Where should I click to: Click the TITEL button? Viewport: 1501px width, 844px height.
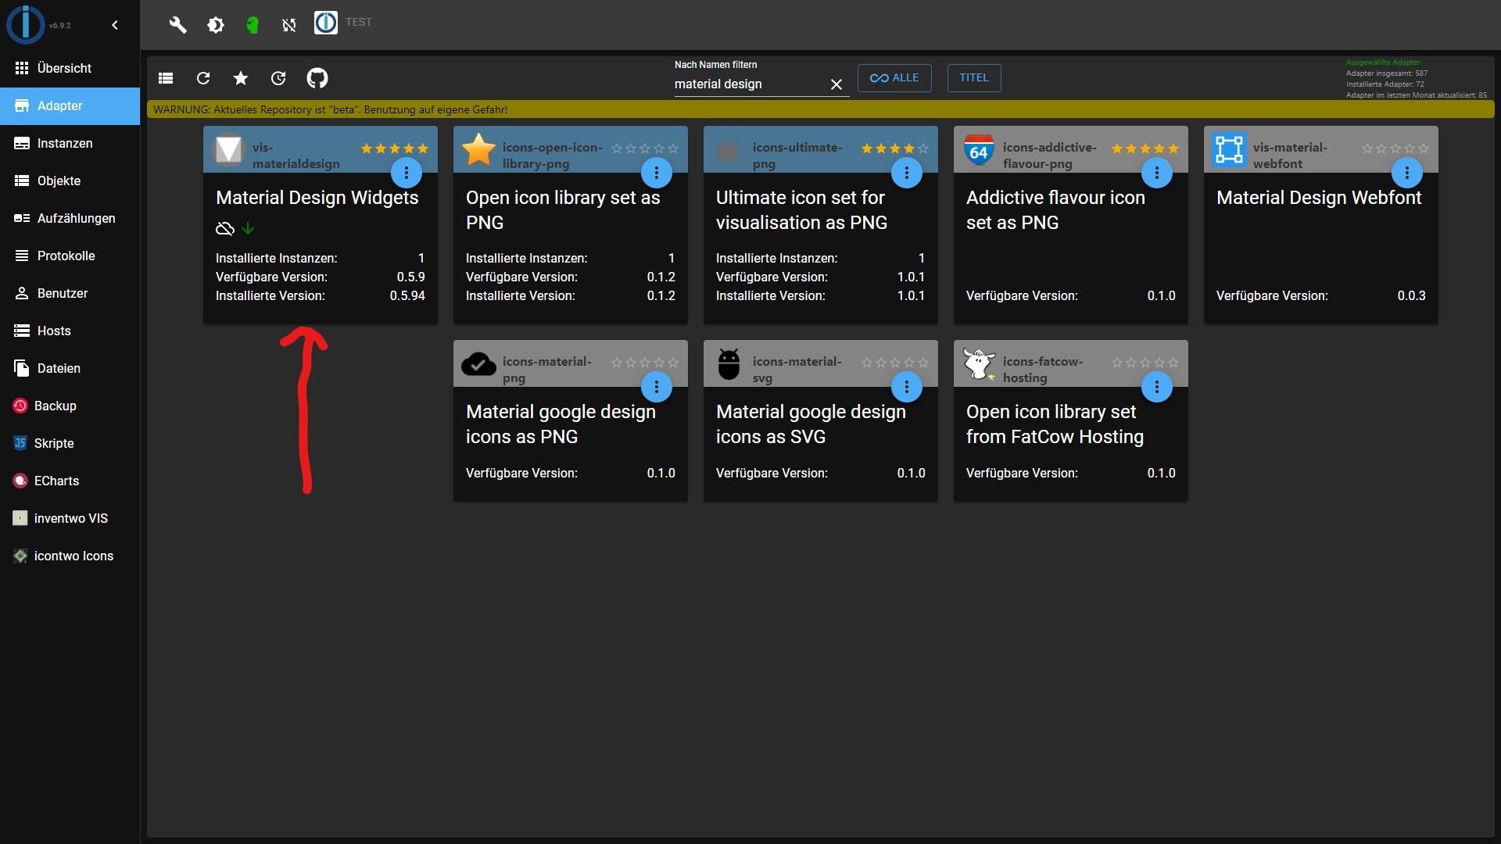pyautogui.click(x=974, y=78)
